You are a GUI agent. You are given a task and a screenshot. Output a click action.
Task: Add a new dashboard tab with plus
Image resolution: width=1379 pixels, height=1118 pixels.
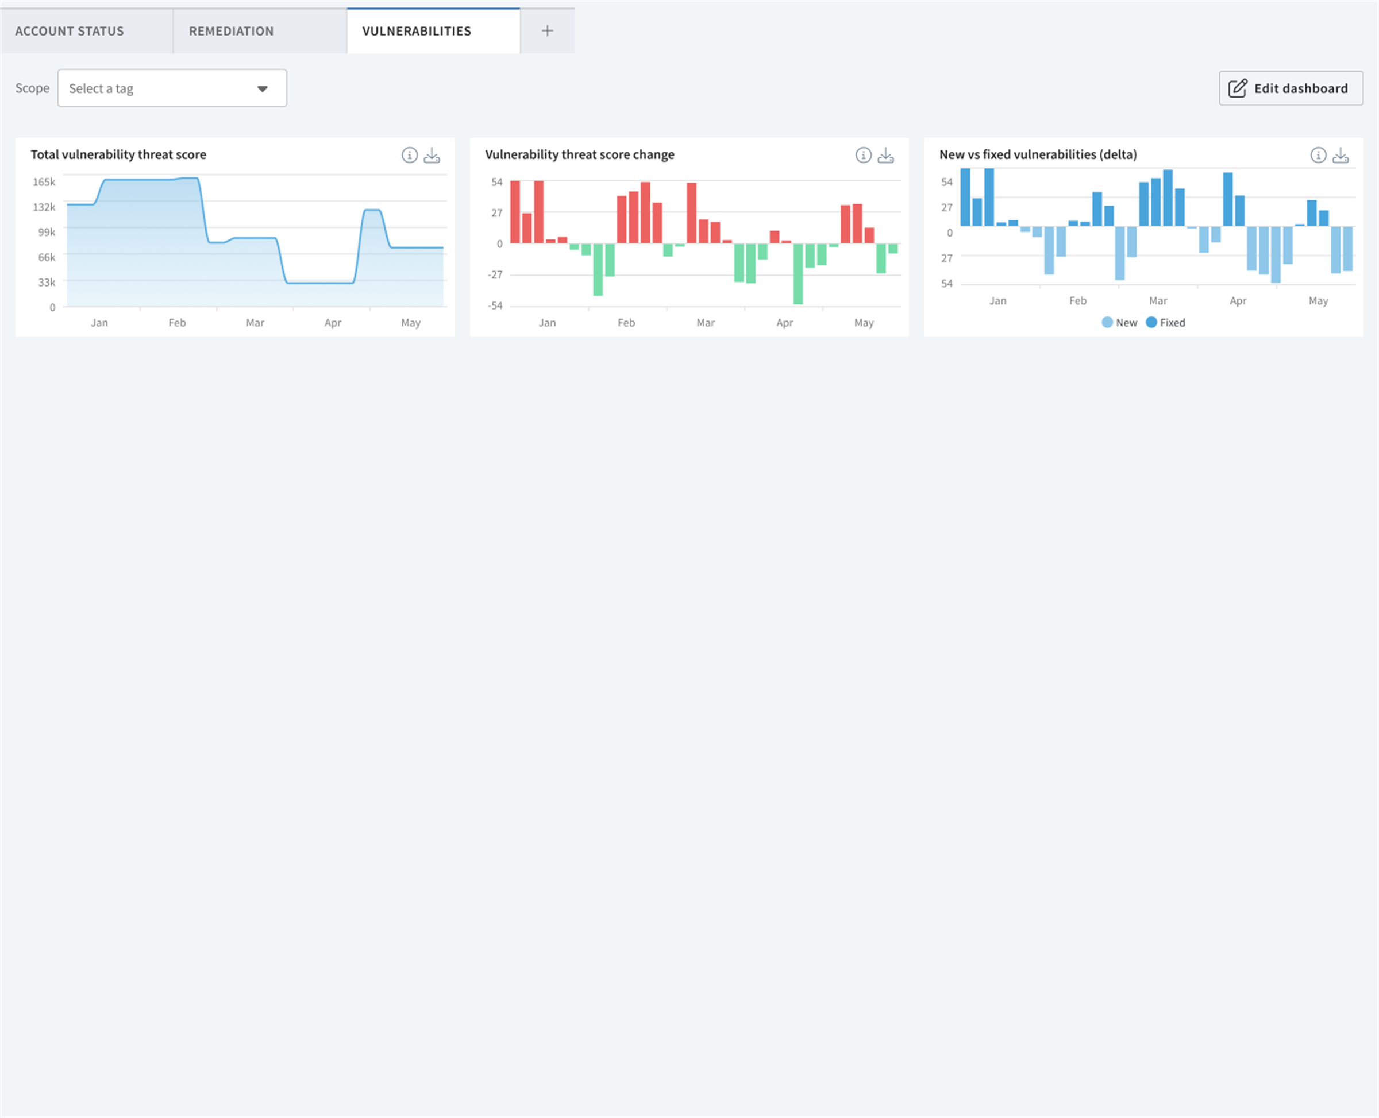pos(548,31)
